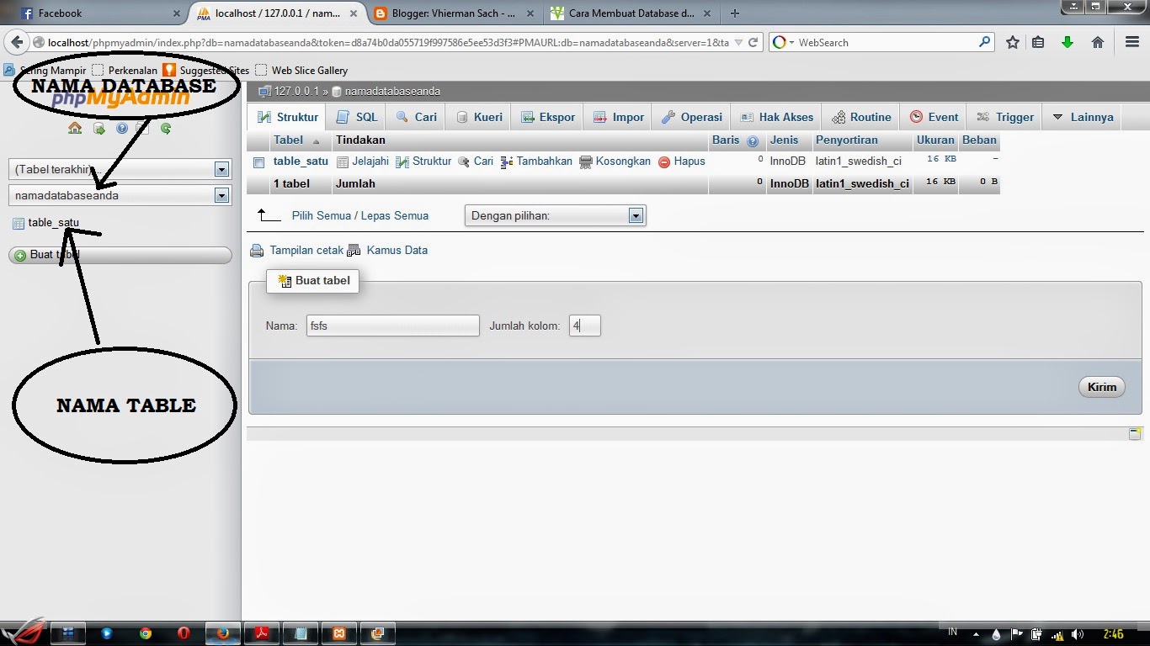This screenshot has height=646, width=1150.
Task: Switch to the SQL tab
Action: (x=356, y=117)
